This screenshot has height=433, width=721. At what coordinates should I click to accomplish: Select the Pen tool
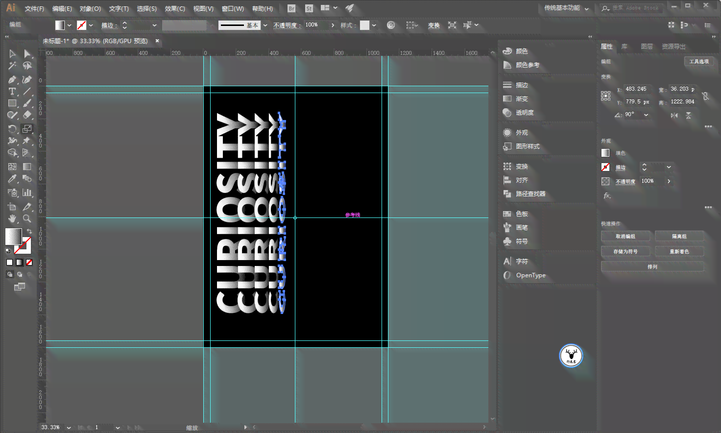click(12, 79)
